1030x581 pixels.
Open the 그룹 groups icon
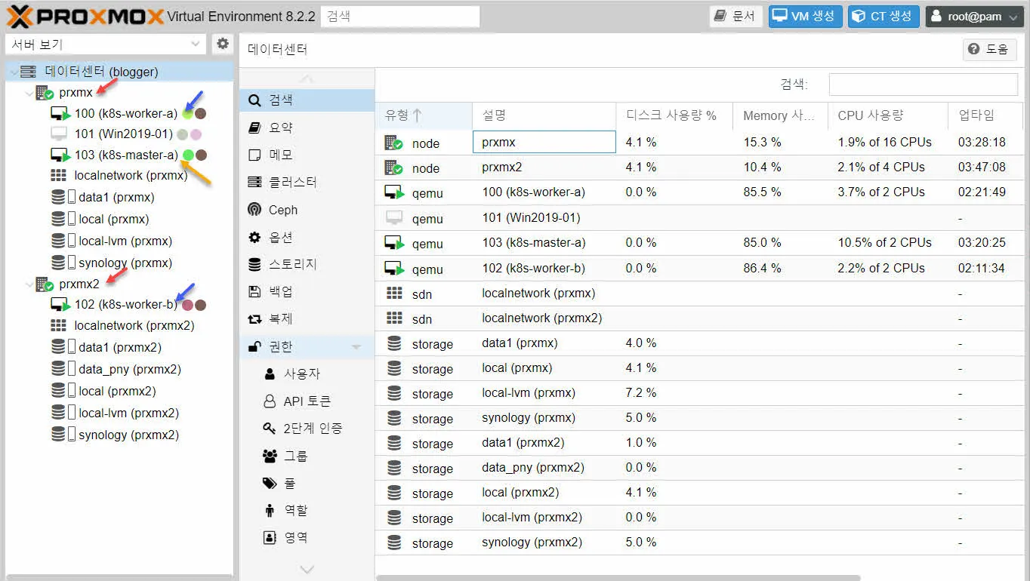click(x=270, y=455)
